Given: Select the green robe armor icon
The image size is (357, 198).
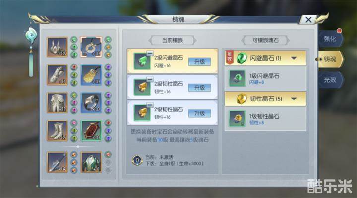Looking at the screenshot, I should [91, 162].
